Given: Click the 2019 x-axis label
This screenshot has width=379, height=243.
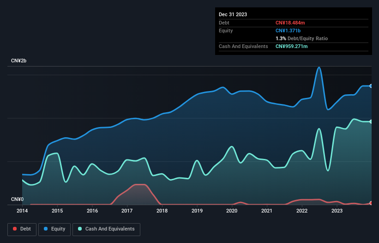Looking at the screenshot, I should 197,211.
